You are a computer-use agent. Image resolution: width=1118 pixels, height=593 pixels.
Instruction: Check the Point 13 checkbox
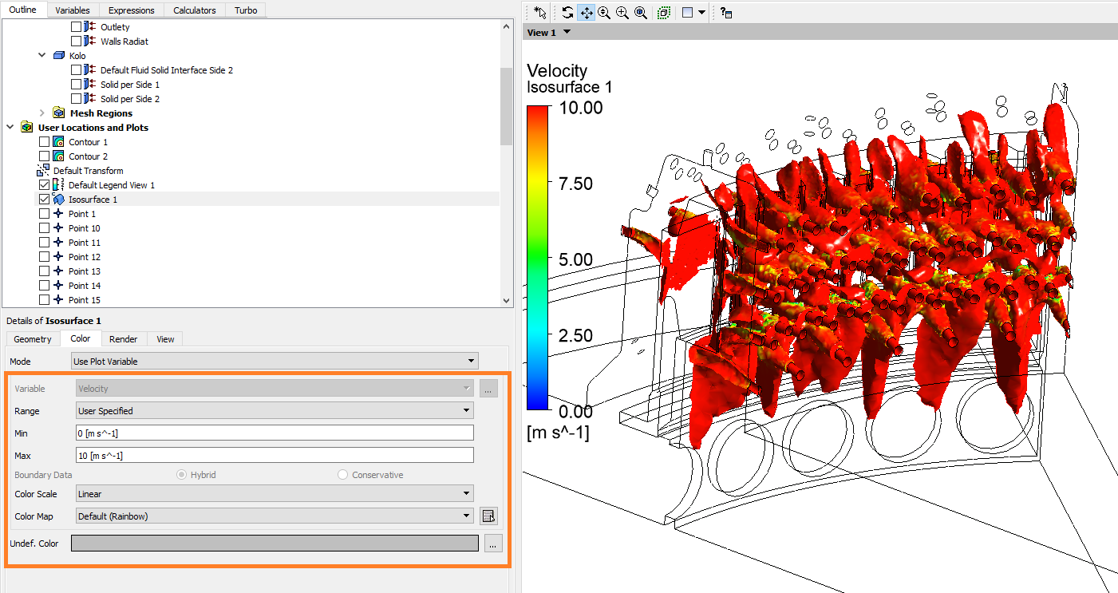tap(45, 271)
